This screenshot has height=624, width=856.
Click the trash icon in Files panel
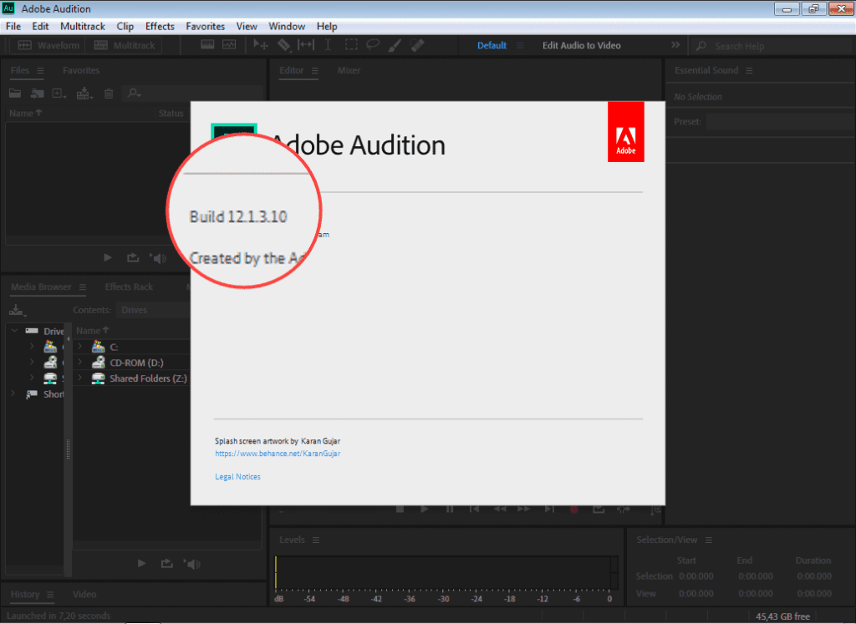click(109, 94)
